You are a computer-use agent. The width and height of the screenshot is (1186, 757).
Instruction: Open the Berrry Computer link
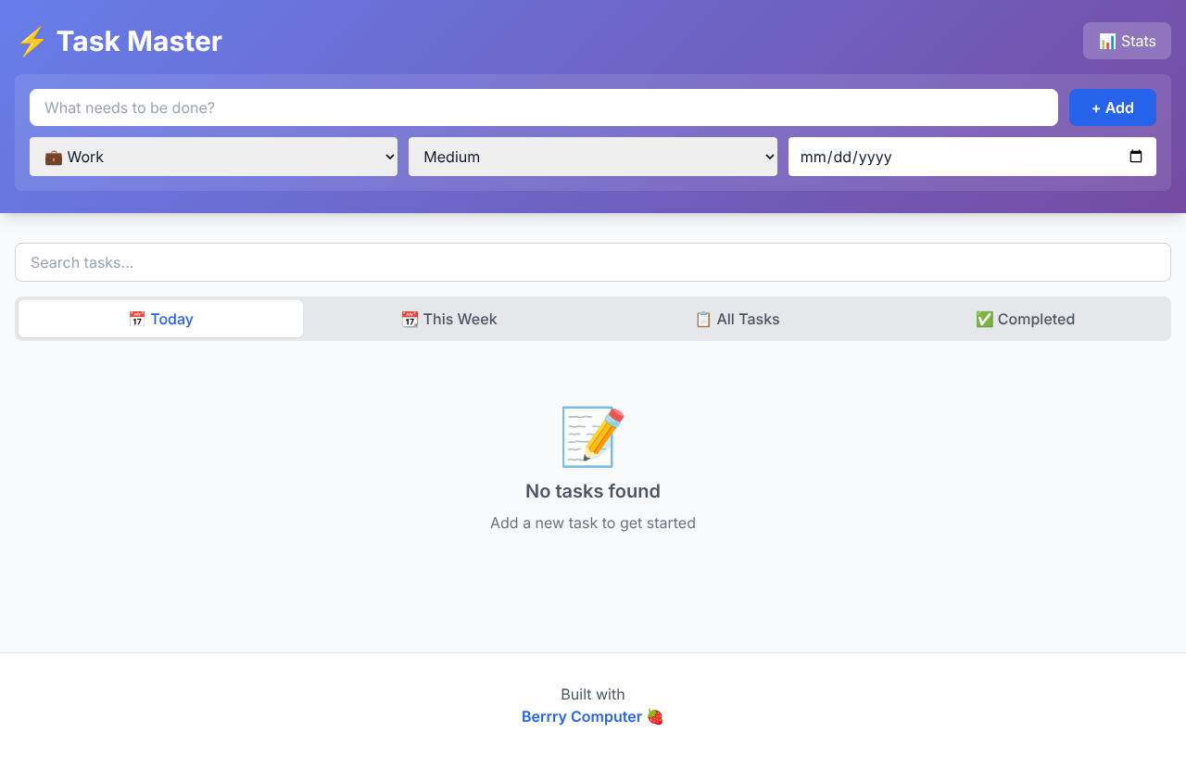pyautogui.click(x=582, y=716)
